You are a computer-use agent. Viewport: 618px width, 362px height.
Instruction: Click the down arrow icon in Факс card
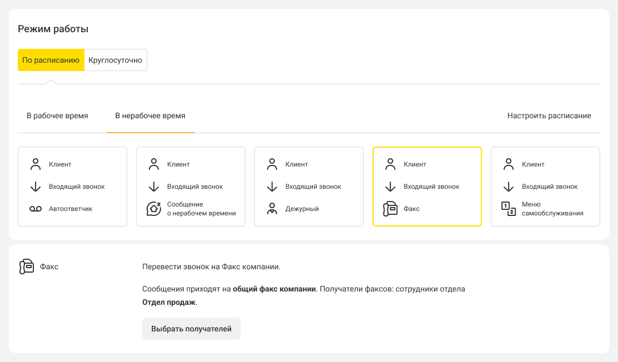pos(390,187)
